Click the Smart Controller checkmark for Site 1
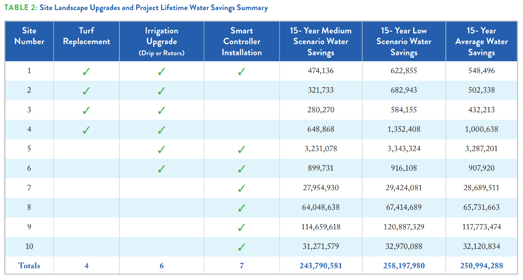 [241, 72]
